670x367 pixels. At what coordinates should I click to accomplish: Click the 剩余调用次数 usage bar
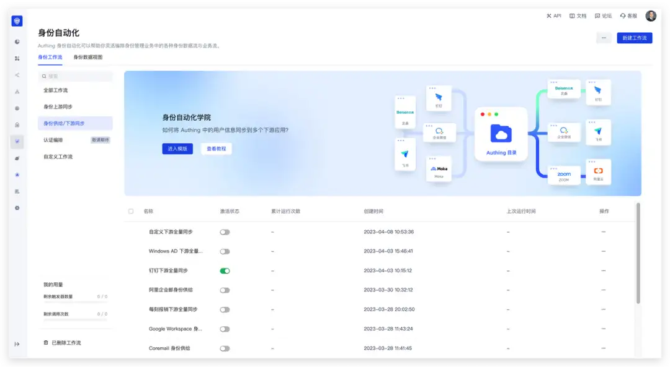coord(75,320)
